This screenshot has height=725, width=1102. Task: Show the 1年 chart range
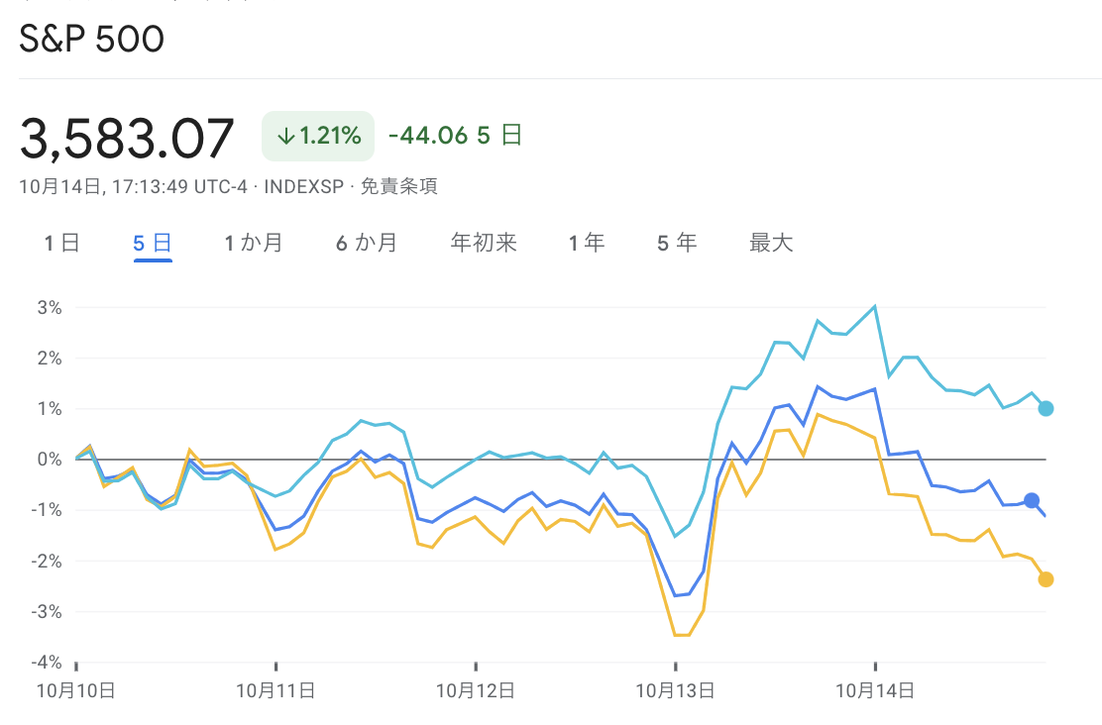point(587,243)
